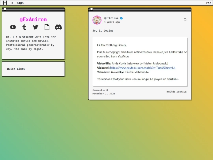Viewport: 213px width, 160px height.
Task: Open the tags page link
Action: [x=20, y=3]
